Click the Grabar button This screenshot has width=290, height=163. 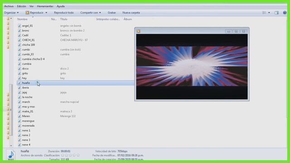pyautogui.click(x=112, y=13)
